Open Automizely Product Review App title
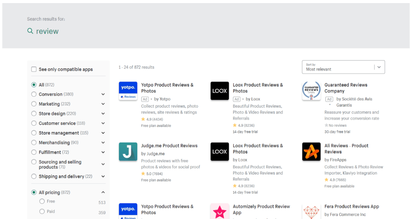 point(261,209)
